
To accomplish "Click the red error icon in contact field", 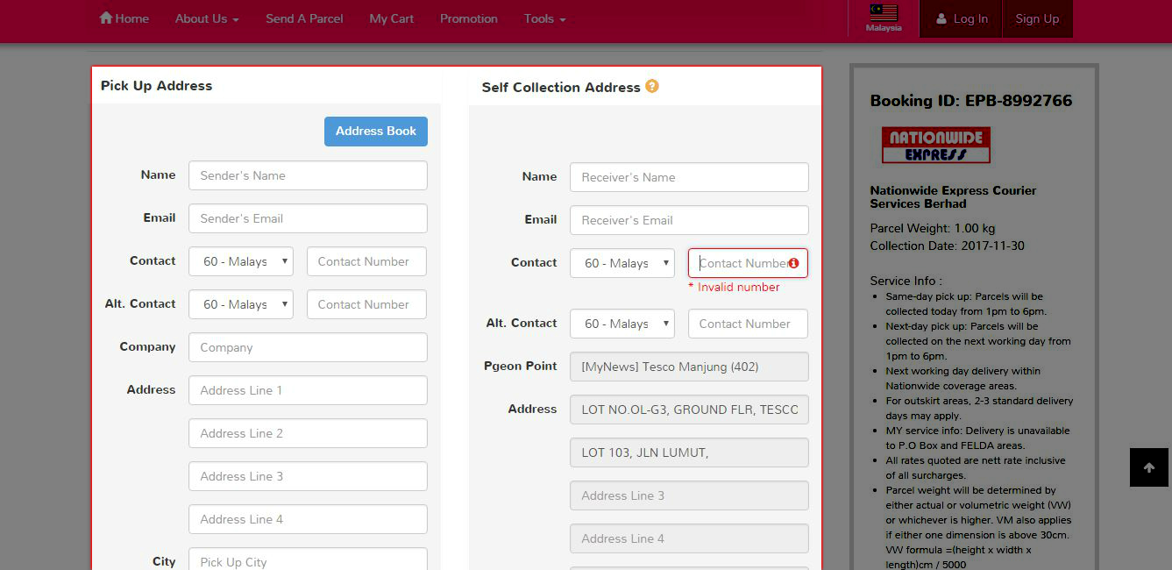I will 793,263.
